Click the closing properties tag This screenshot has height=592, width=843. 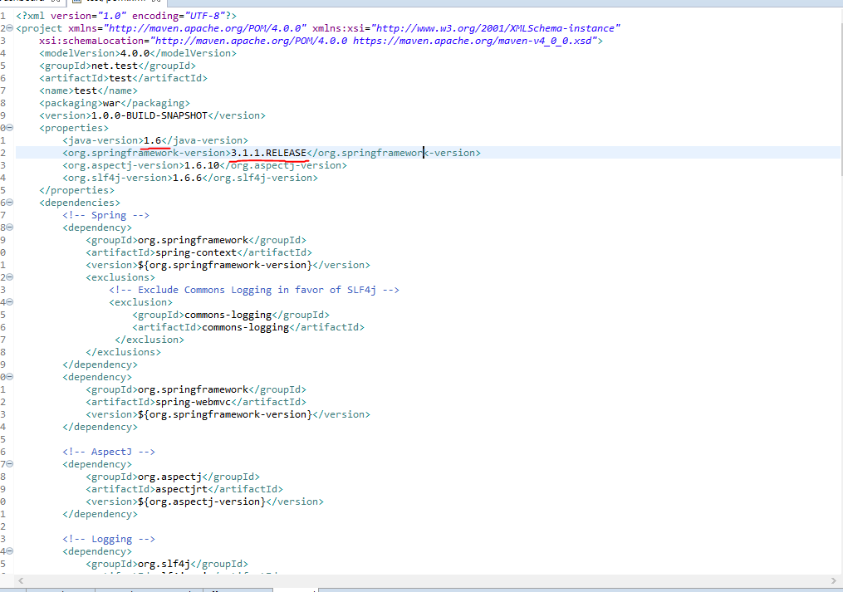pyautogui.click(x=77, y=190)
